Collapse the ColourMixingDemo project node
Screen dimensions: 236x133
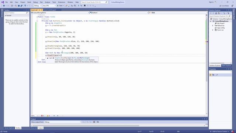click(211, 21)
